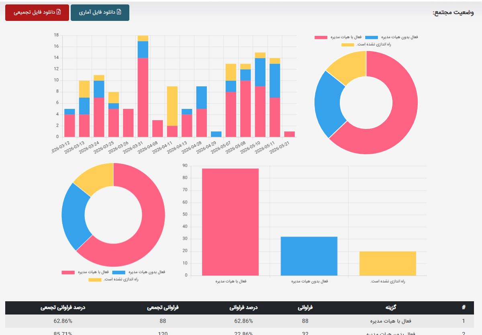Screen dimensions: 482x335
Task: Click the # table column header
Action: point(464,308)
